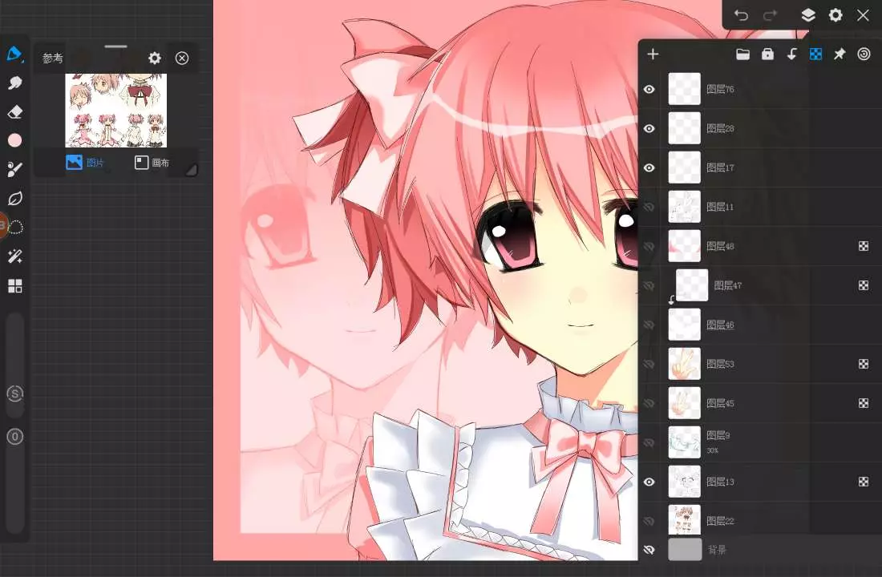Open the pink color swatch
The width and height of the screenshot is (882, 577).
coord(14,140)
